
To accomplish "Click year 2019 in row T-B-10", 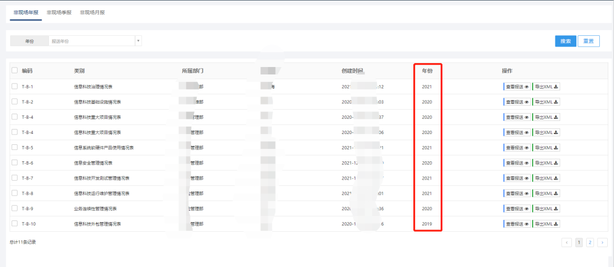I will tap(427, 224).
